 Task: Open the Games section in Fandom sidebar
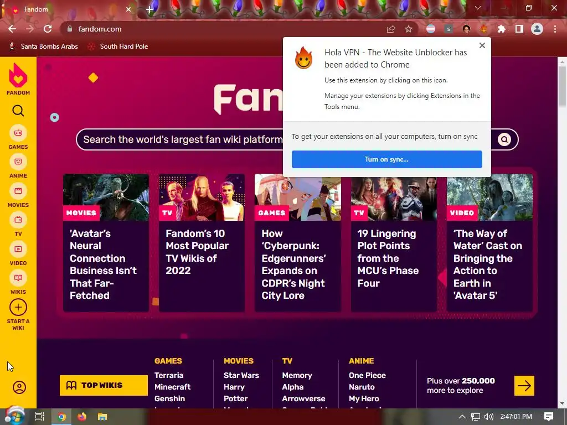coord(18,137)
